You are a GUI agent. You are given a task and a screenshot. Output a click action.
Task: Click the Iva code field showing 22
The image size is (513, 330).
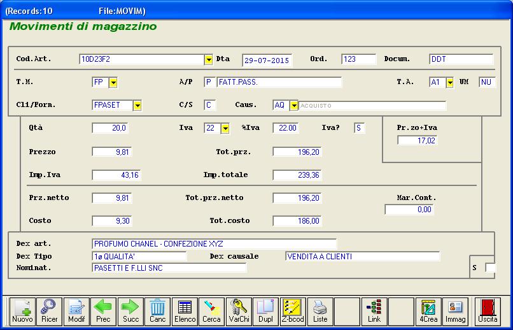click(213, 128)
